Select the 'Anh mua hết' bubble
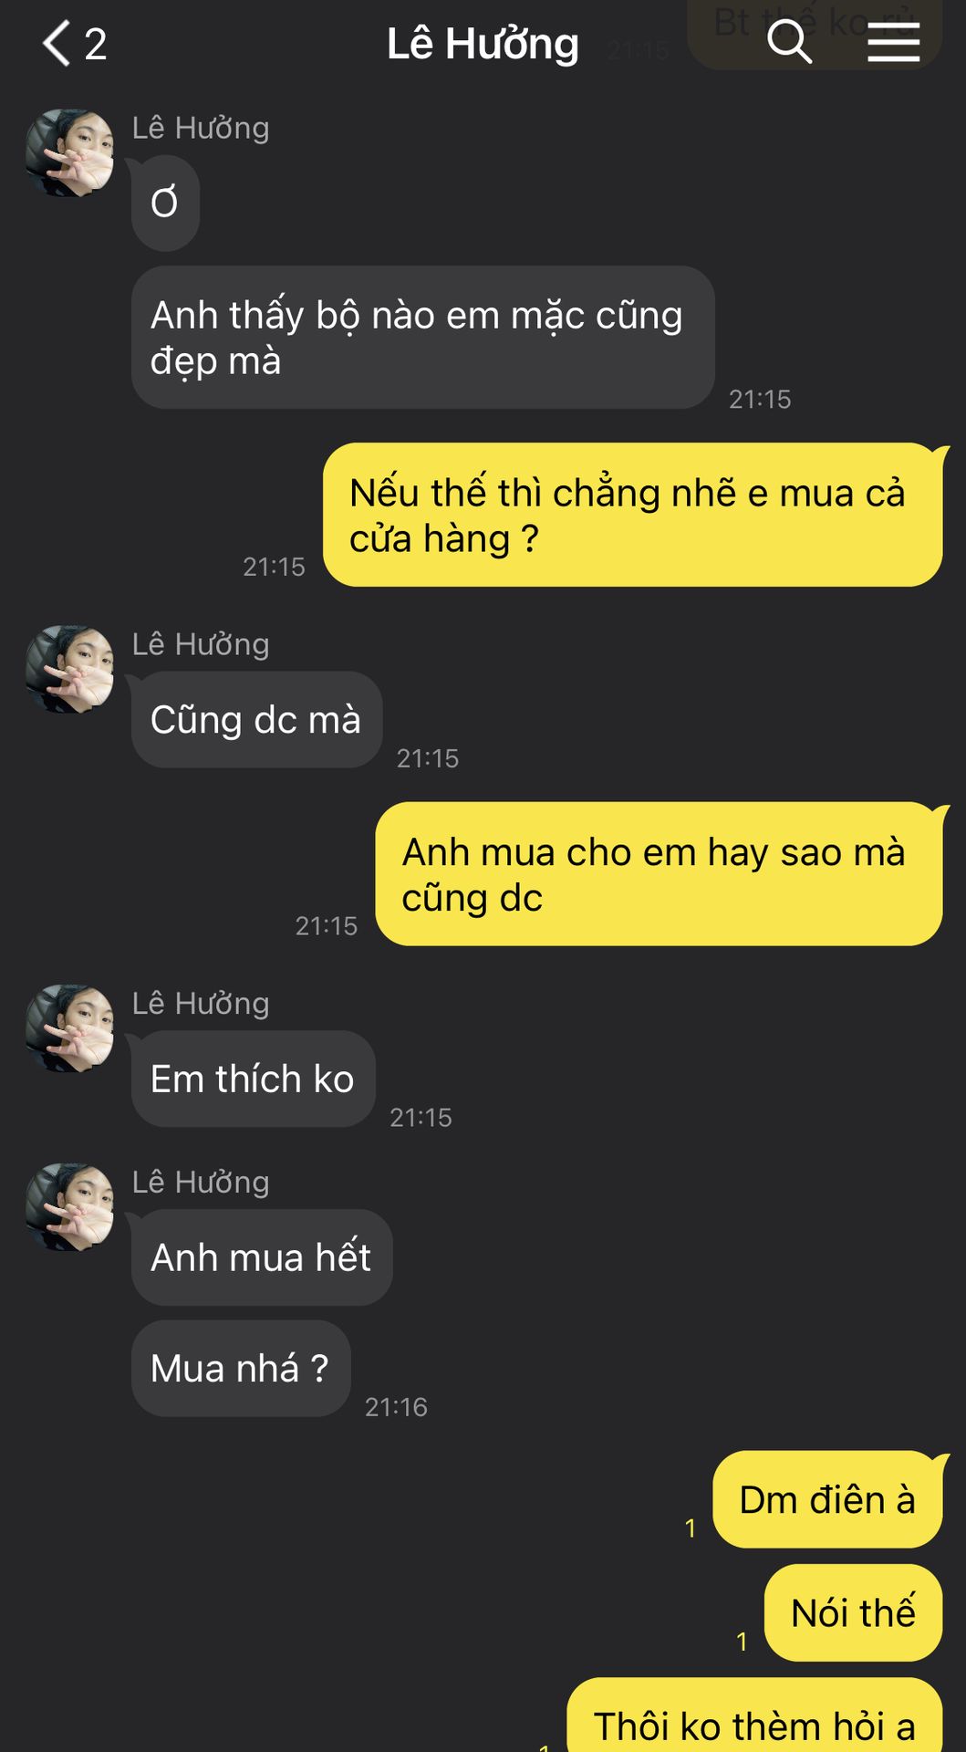The height and width of the screenshot is (1752, 966). point(262,1257)
